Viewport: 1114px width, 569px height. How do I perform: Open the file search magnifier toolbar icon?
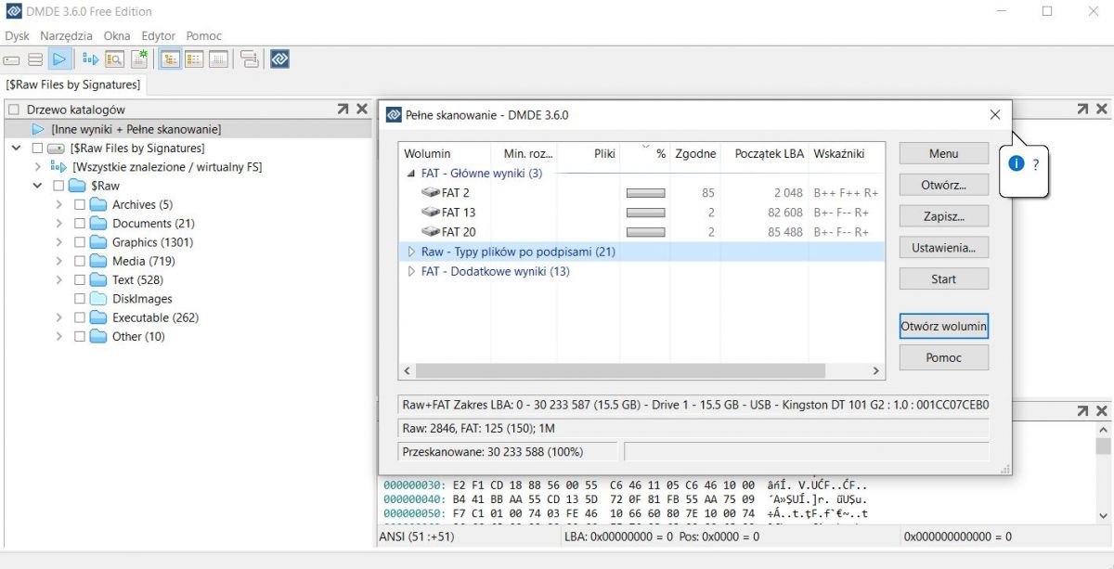(x=114, y=59)
